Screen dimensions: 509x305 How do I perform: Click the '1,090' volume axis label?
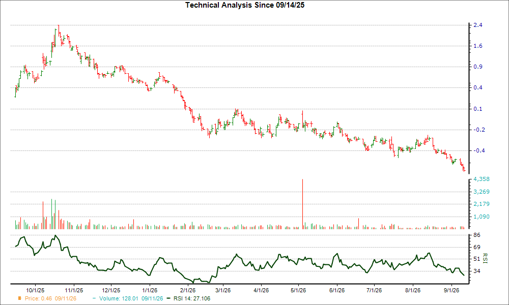coord(482,217)
